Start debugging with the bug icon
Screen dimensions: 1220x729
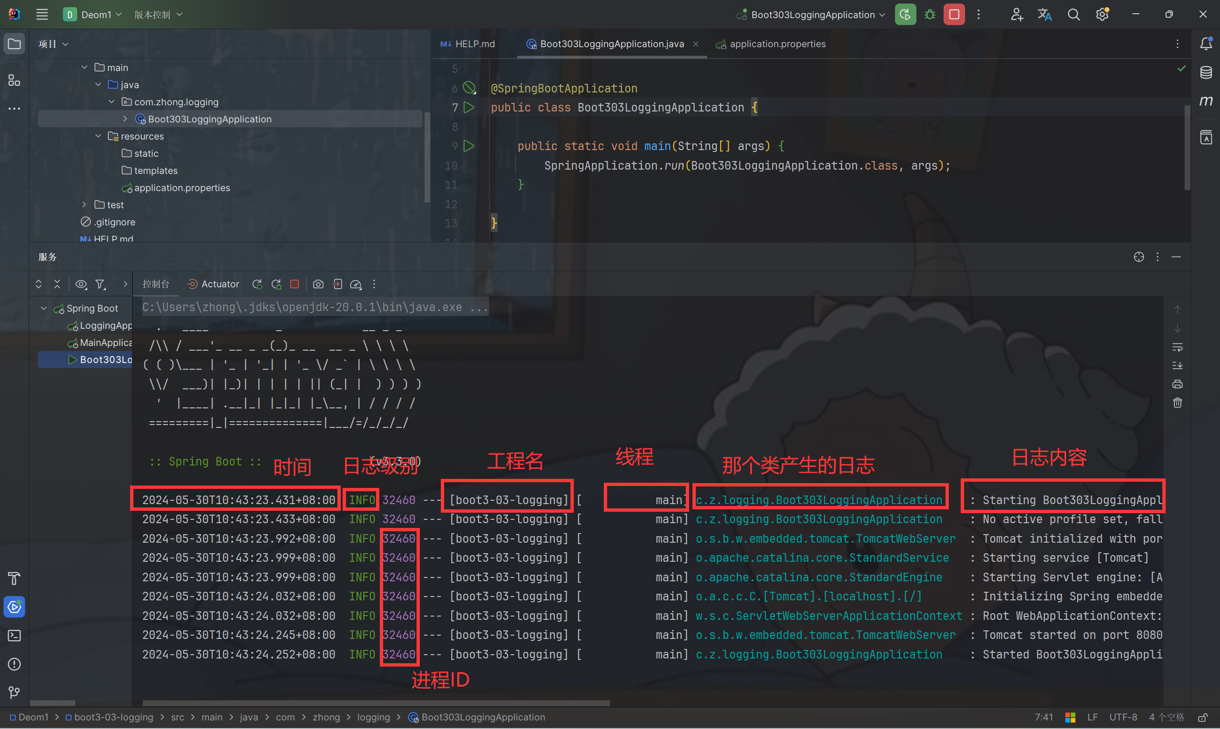pos(930,14)
